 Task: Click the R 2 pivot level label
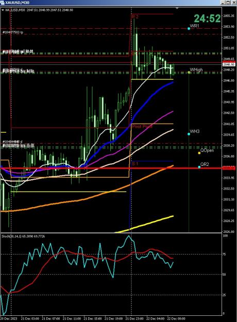(135, 17)
